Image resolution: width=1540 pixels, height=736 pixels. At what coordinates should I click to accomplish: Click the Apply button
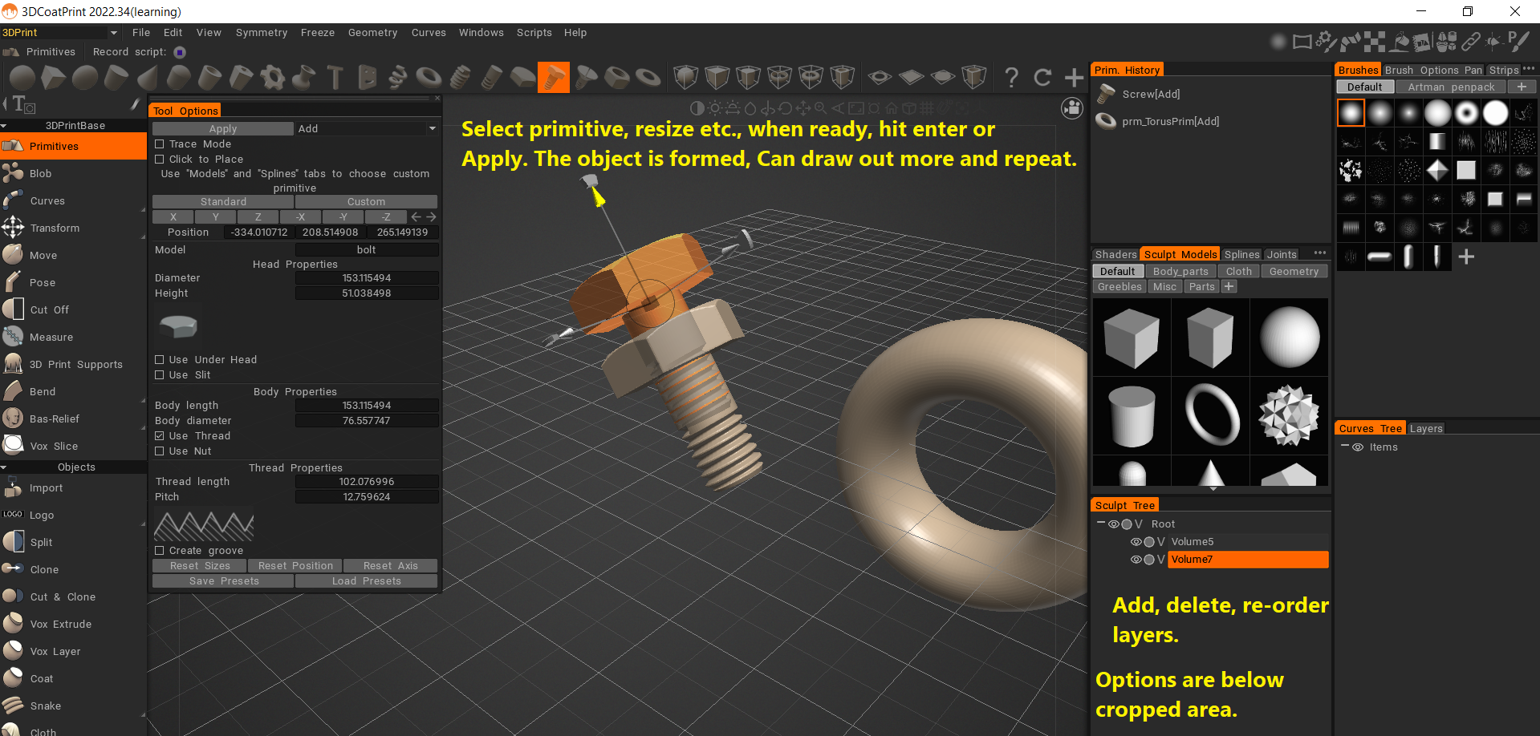223,128
